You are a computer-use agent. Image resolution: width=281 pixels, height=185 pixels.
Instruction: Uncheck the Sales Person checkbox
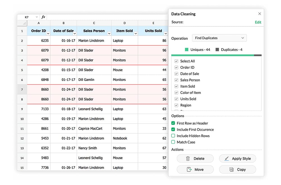click(x=176, y=80)
